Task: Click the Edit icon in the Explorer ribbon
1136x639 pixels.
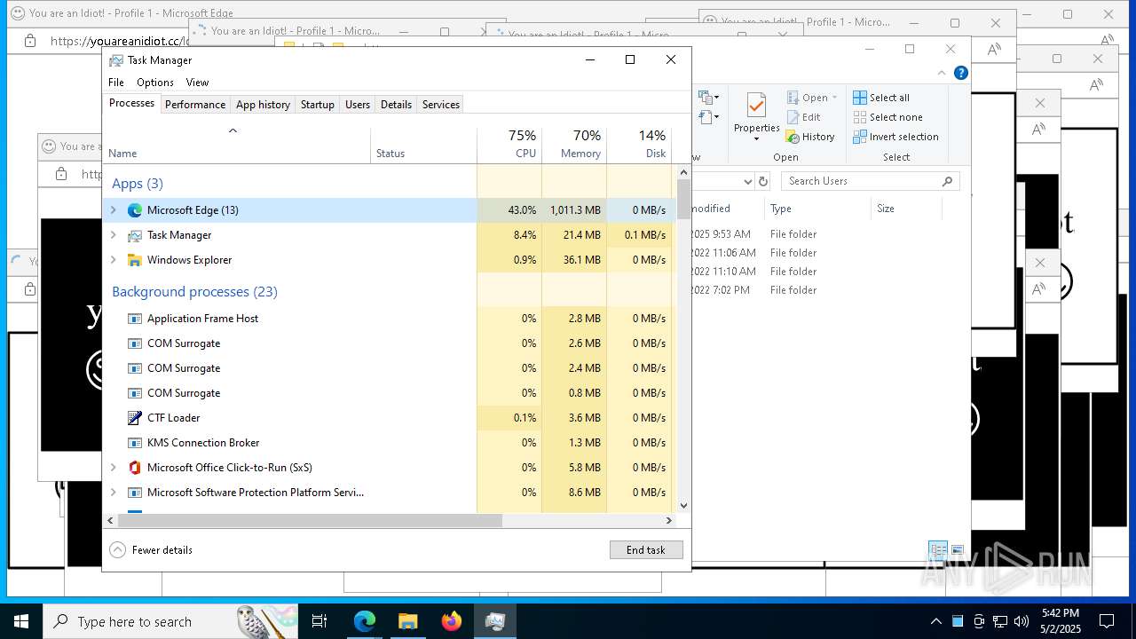Action: (x=793, y=117)
